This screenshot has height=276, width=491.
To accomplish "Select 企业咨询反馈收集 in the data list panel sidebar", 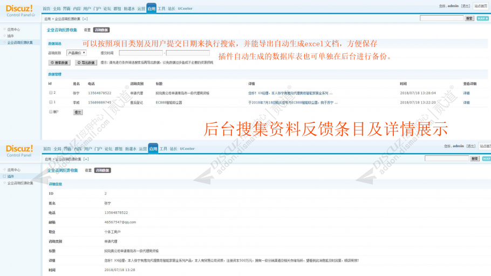I will pyautogui.click(x=20, y=43).
